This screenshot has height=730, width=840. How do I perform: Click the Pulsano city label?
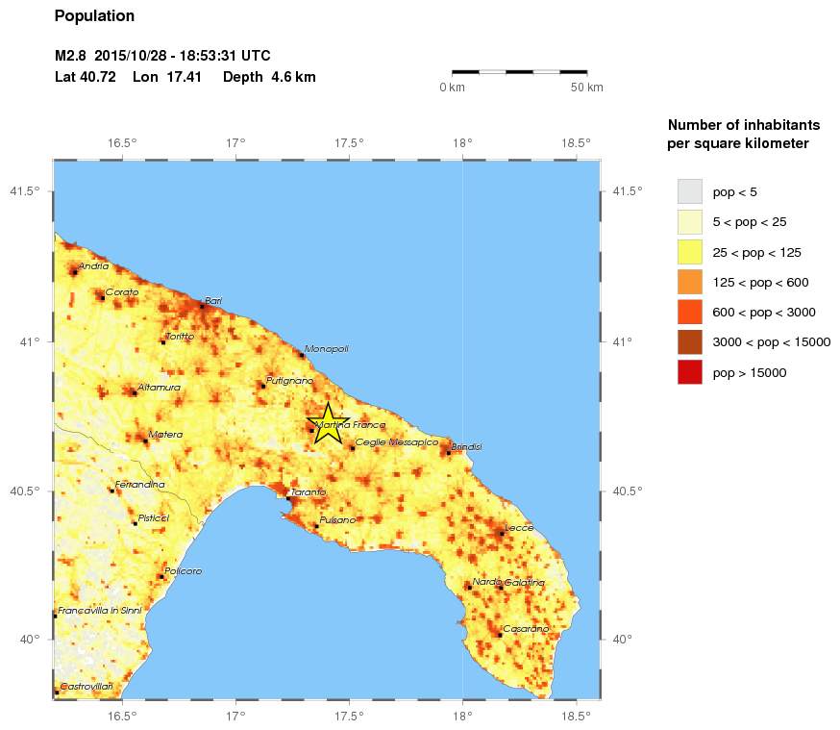click(337, 520)
